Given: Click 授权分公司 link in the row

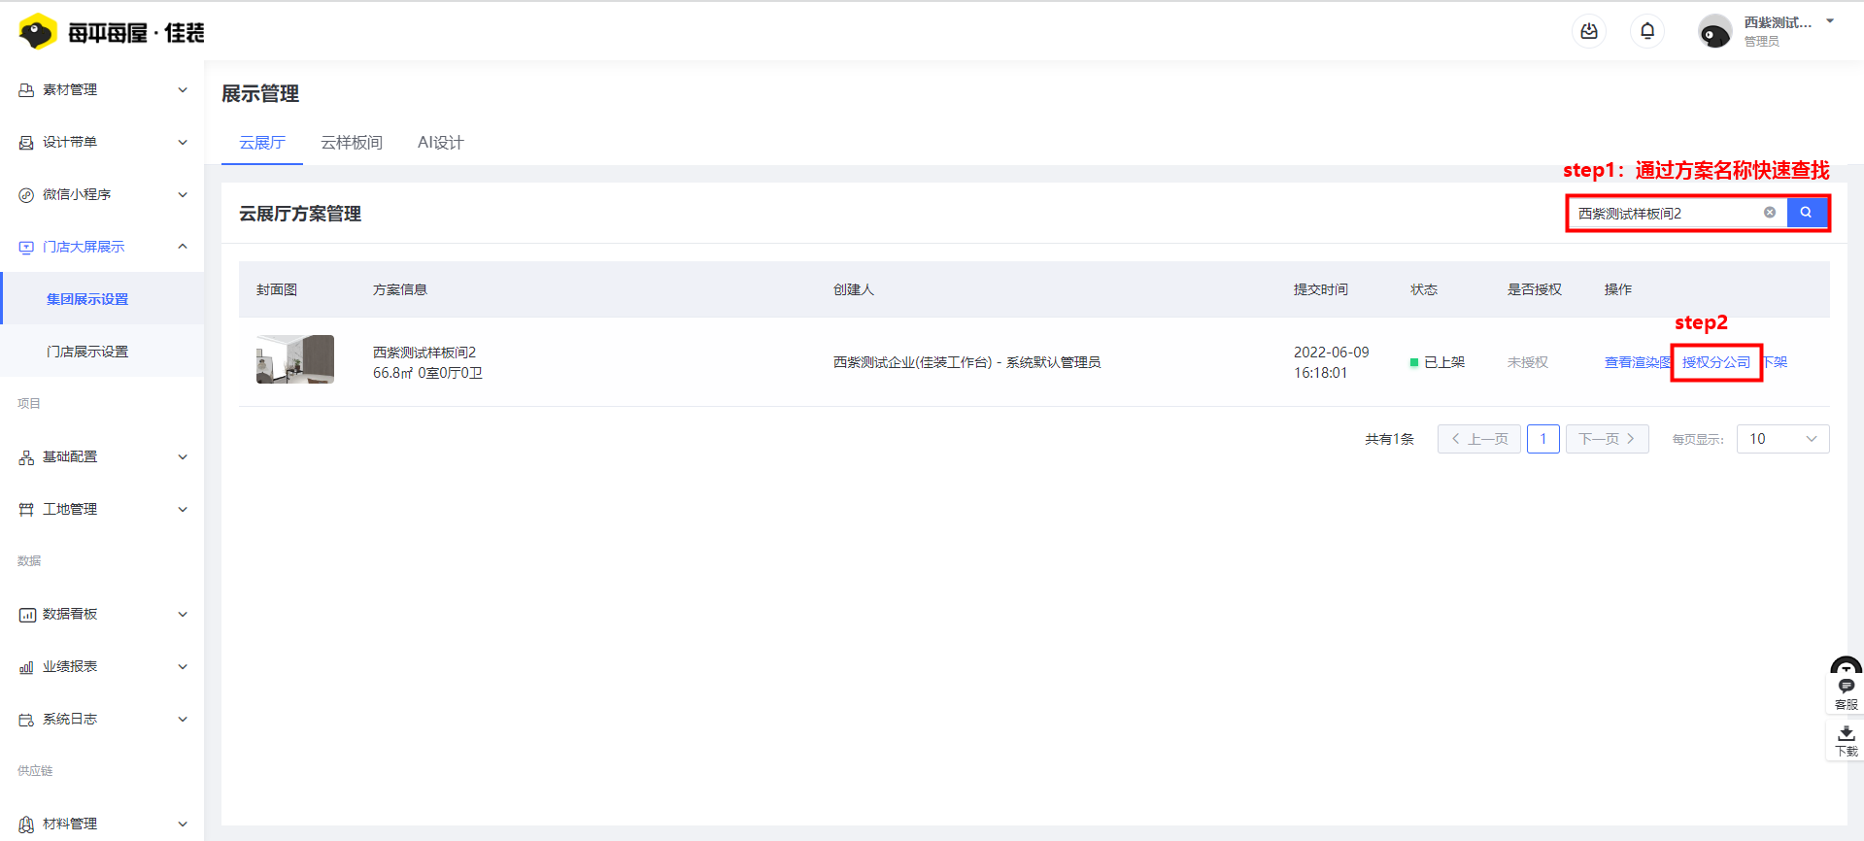Looking at the screenshot, I should tap(1716, 362).
